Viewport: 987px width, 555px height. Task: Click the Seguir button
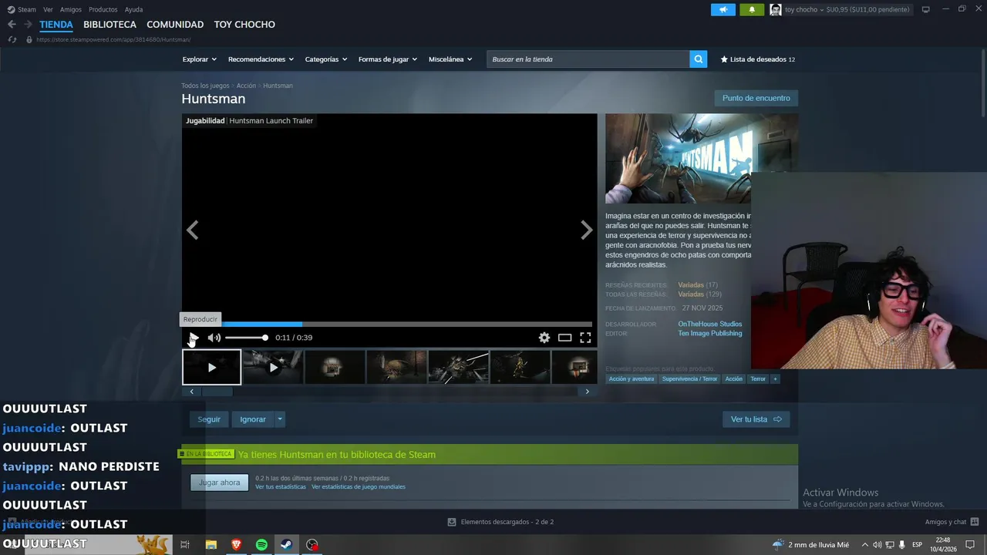click(209, 419)
